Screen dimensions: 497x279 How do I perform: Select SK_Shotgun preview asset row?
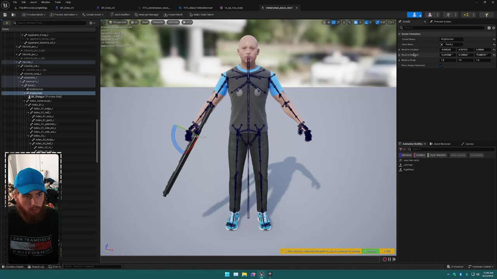[46, 97]
